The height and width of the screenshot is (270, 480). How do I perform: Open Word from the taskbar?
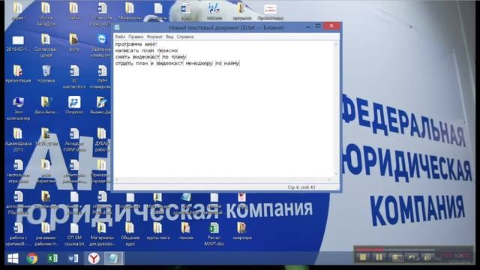(x=73, y=259)
